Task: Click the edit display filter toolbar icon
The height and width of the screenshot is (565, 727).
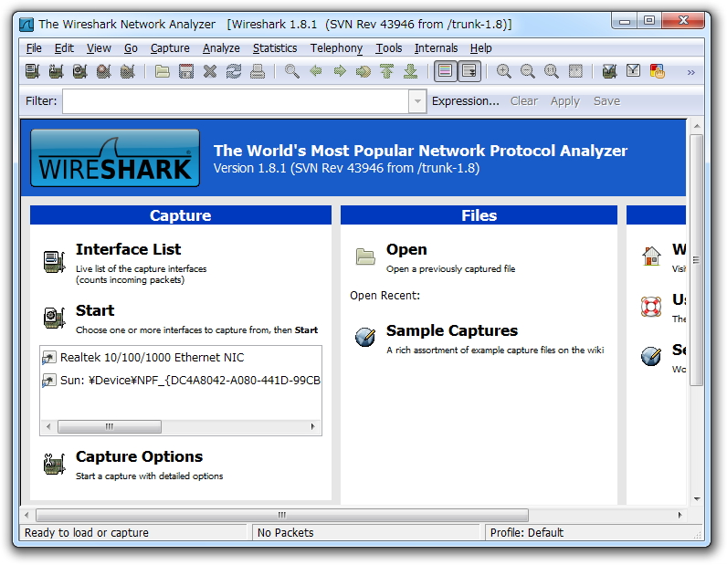Action: point(633,70)
